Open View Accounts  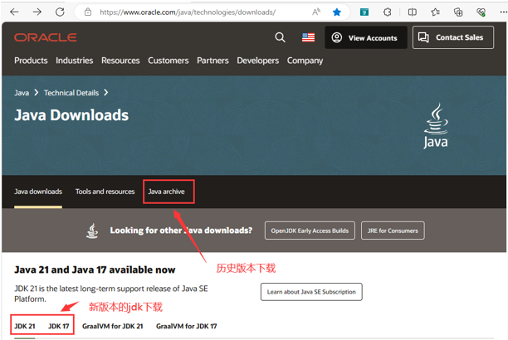pos(366,37)
